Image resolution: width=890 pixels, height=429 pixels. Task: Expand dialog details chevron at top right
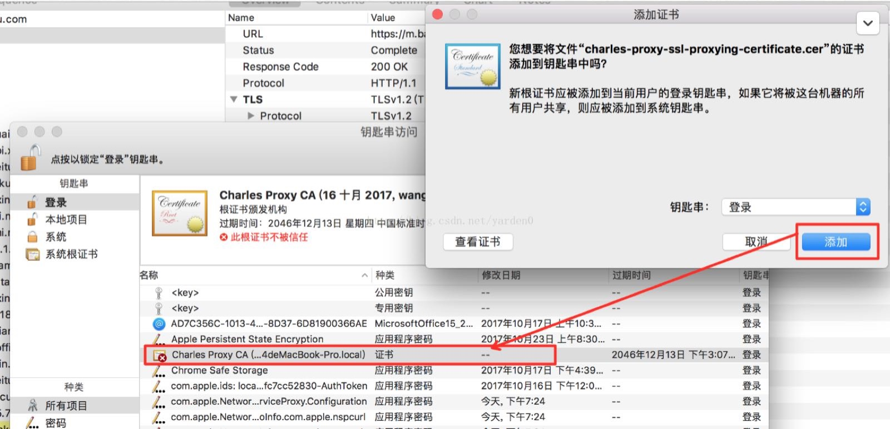(868, 23)
